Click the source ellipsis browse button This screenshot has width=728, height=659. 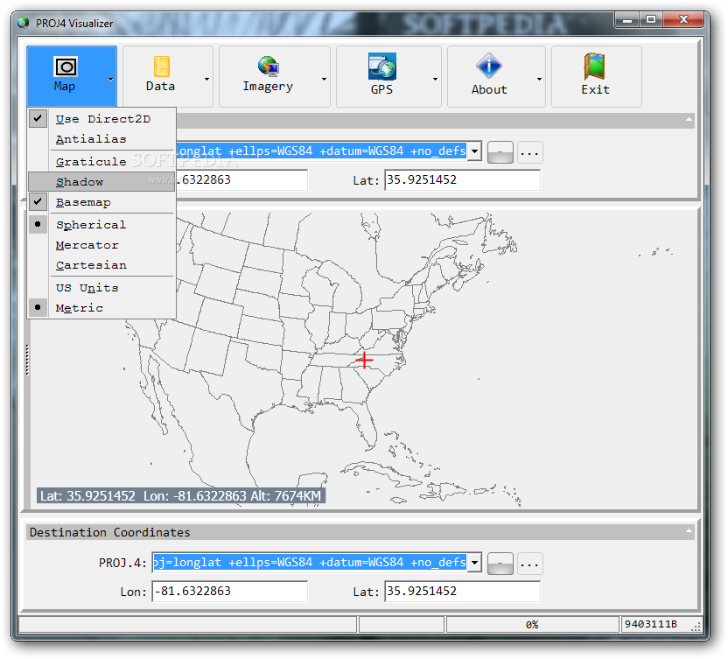point(529,152)
